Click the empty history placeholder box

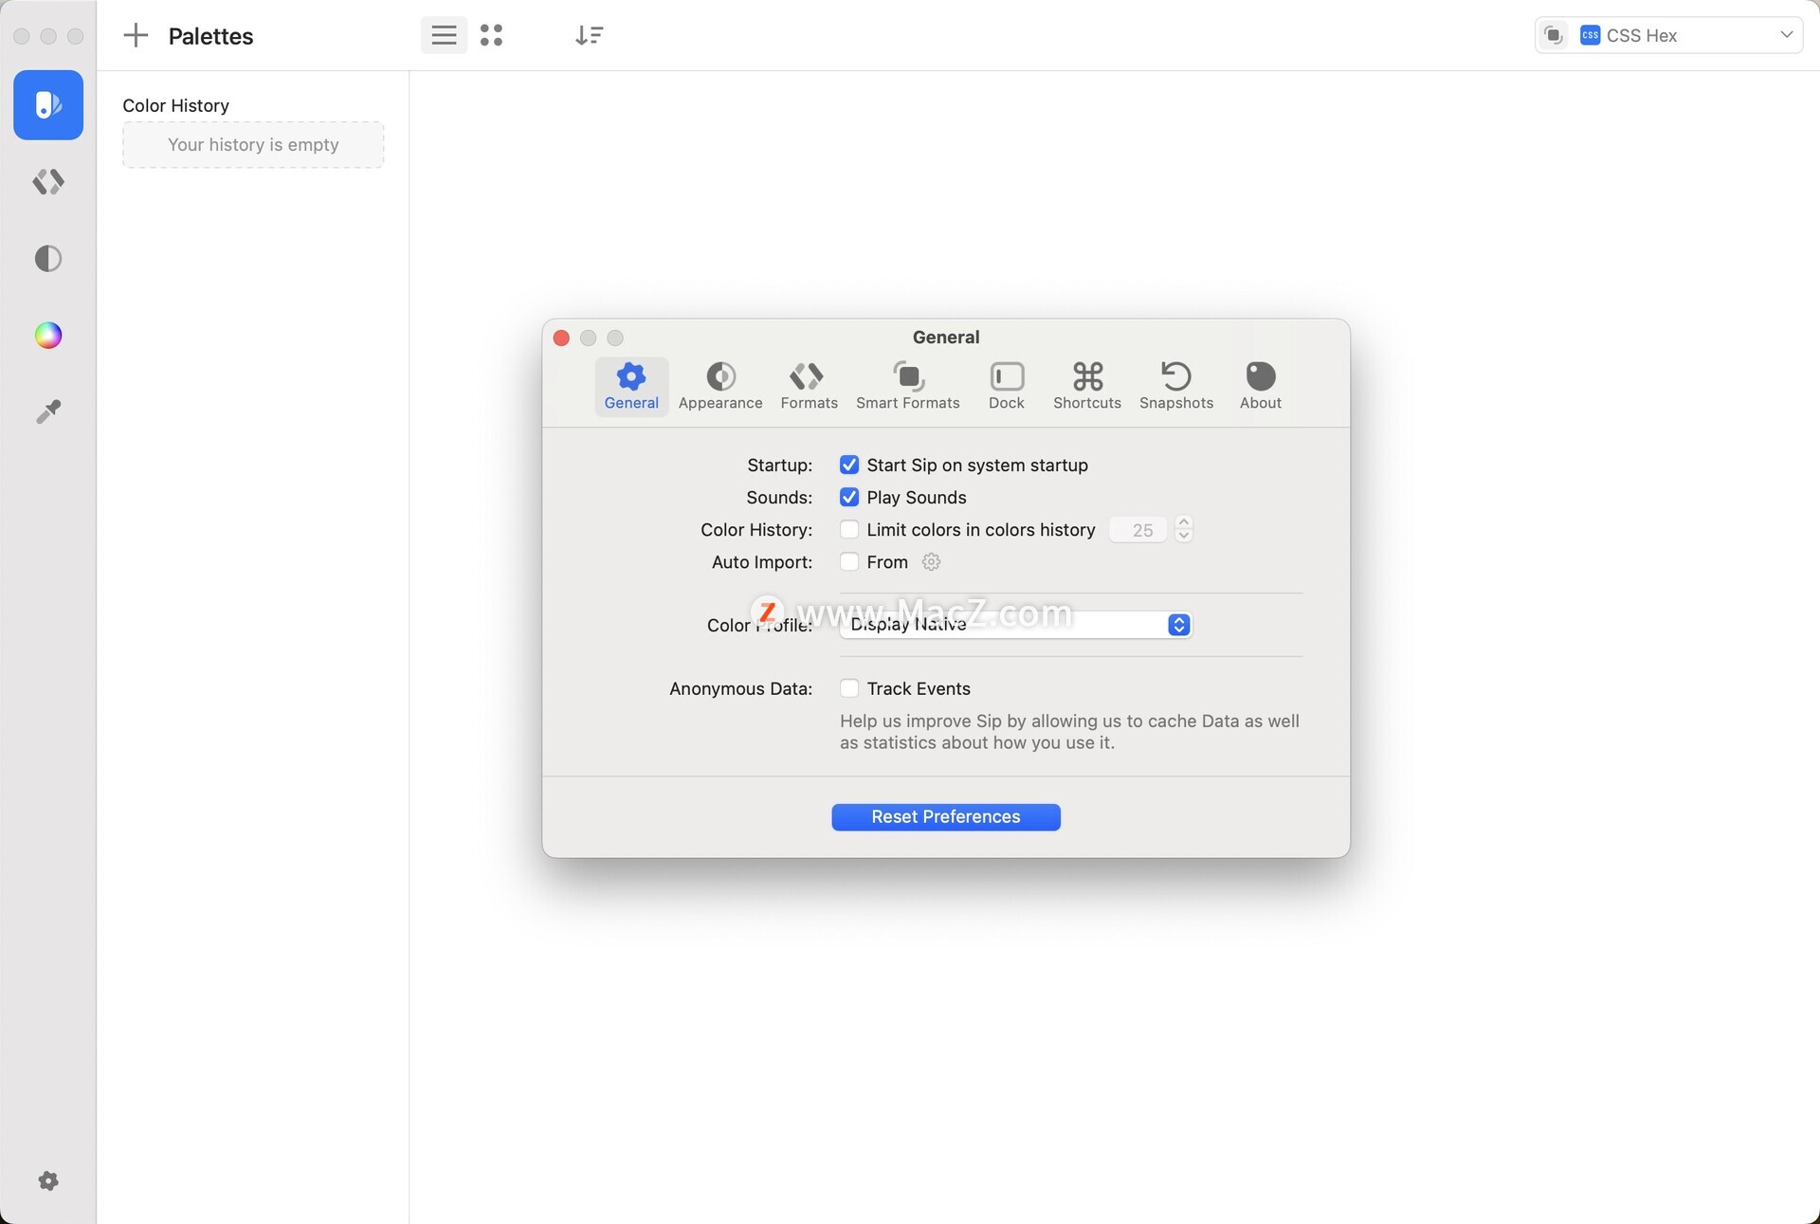point(253,145)
